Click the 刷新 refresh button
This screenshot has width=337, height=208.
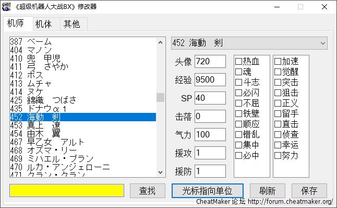[x=268, y=191]
